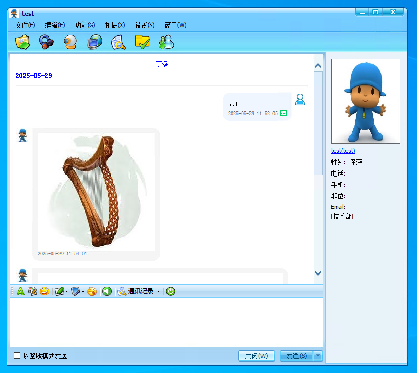Maximize the test chat window
The image size is (417, 373).
click(x=375, y=12)
